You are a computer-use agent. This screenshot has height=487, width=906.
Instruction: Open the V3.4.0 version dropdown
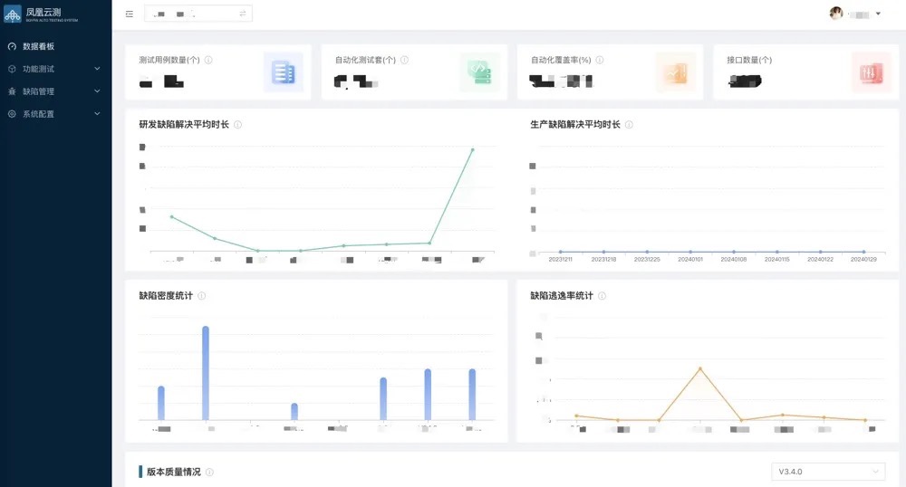coord(828,472)
